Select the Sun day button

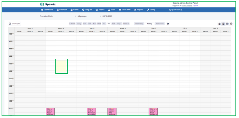(x=85, y=24)
